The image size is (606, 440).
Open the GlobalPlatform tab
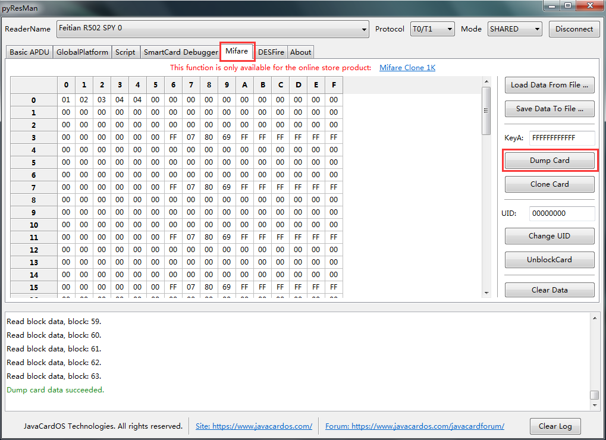[x=82, y=52]
